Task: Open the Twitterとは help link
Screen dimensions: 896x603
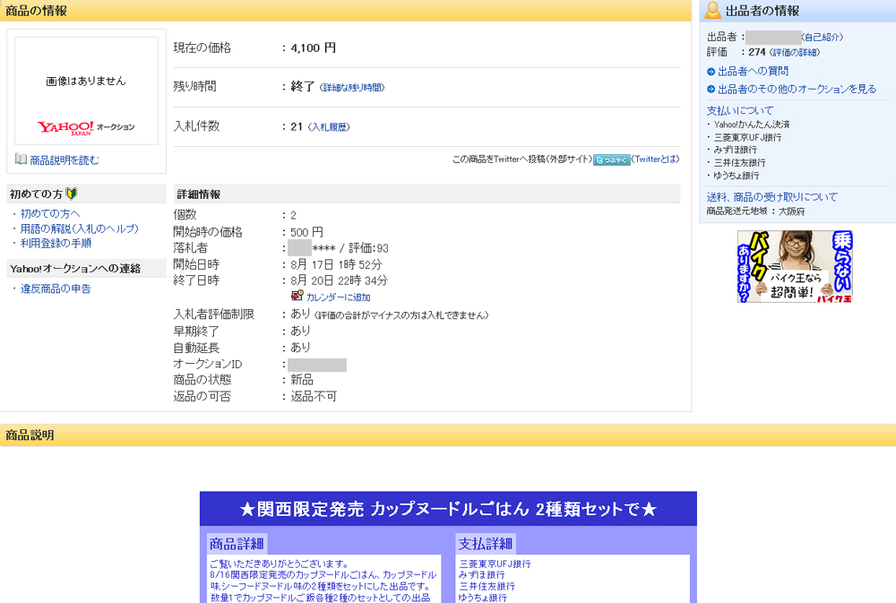Action: (656, 159)
